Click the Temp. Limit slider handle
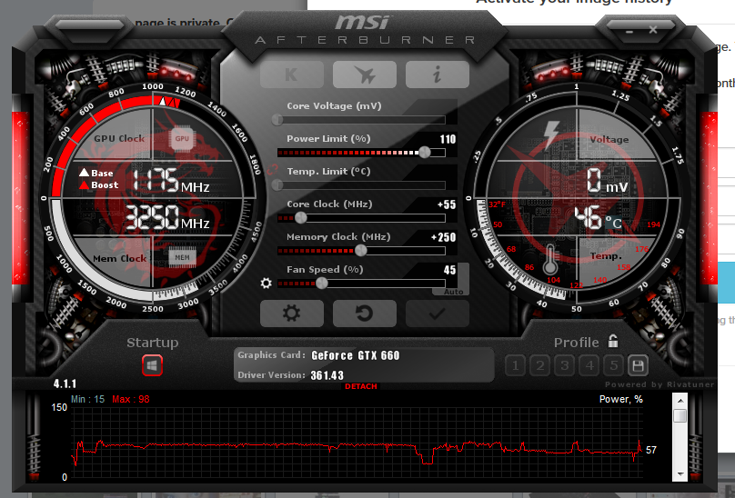The width and height of the screenshot is (735, 498). click(277, 185)
